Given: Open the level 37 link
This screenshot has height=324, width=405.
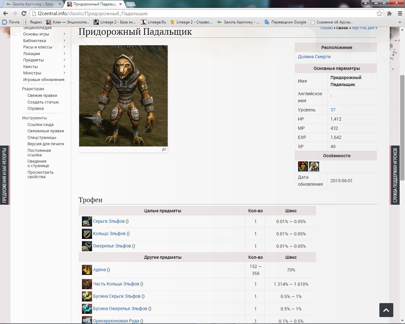Looking at the screenshot, I should (x=333, y=110).
